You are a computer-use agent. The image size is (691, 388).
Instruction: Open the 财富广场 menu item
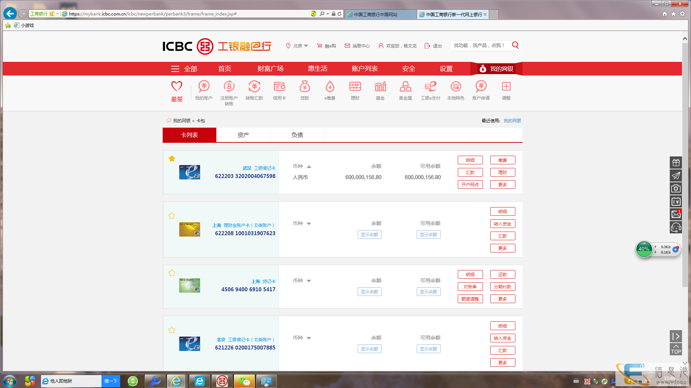[x=270, y=69]
